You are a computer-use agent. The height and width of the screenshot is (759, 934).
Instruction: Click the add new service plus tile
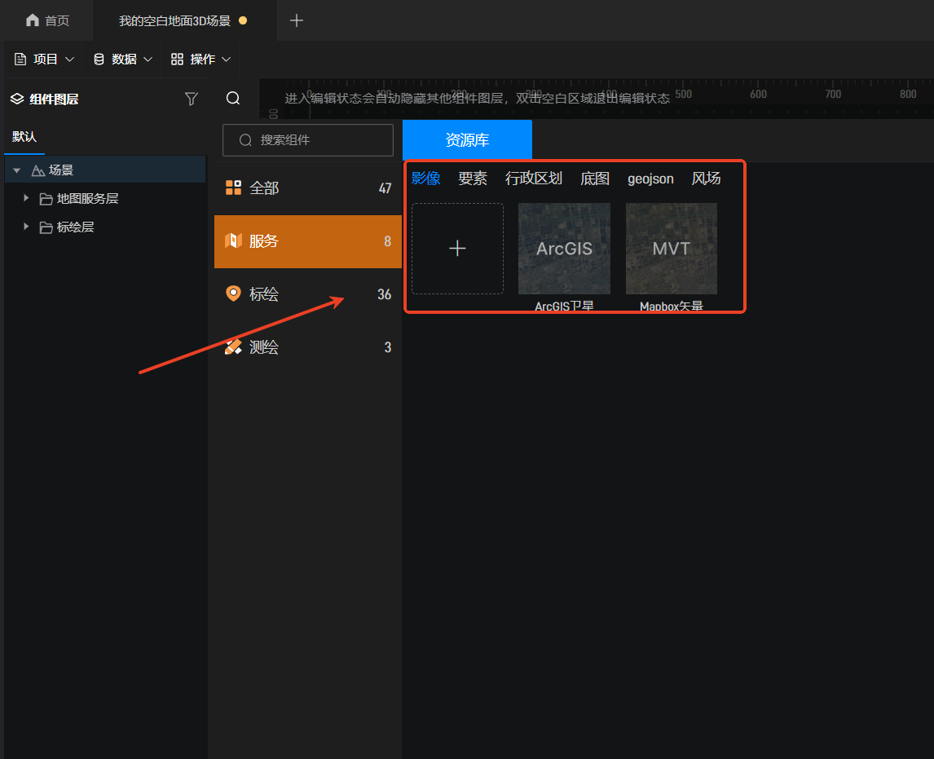coord(457,249)
